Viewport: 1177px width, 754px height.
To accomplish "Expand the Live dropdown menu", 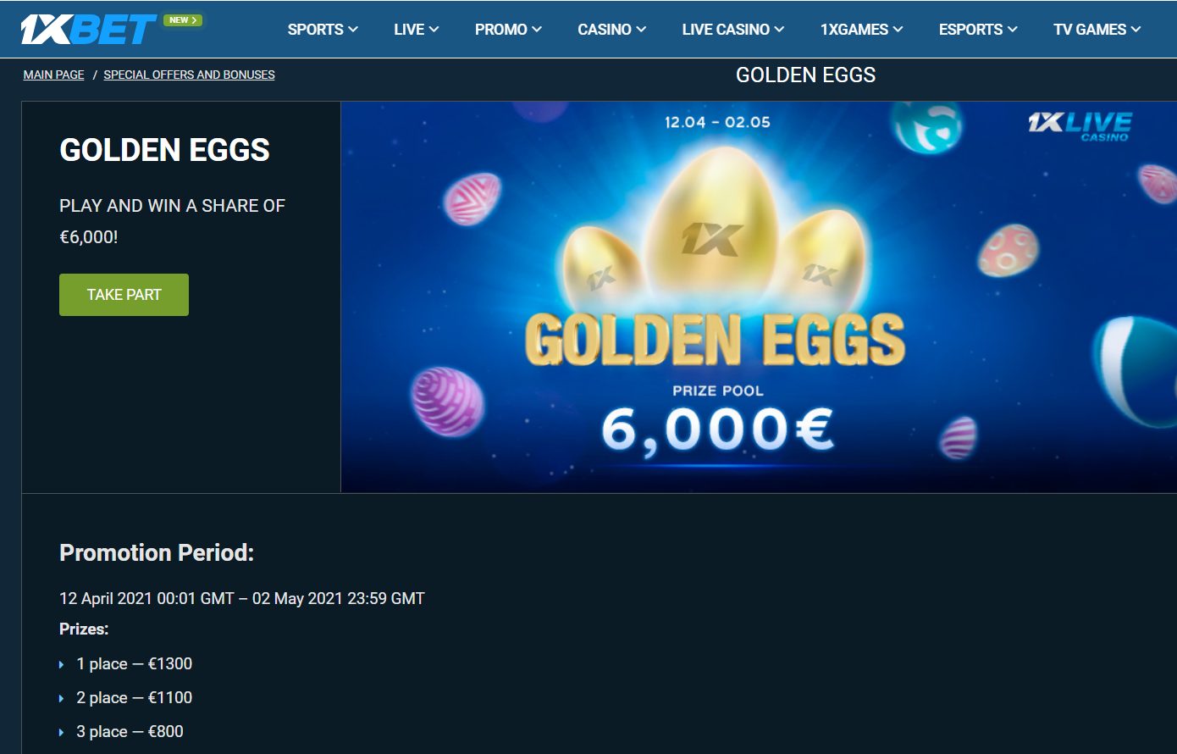I will [417, 29].
